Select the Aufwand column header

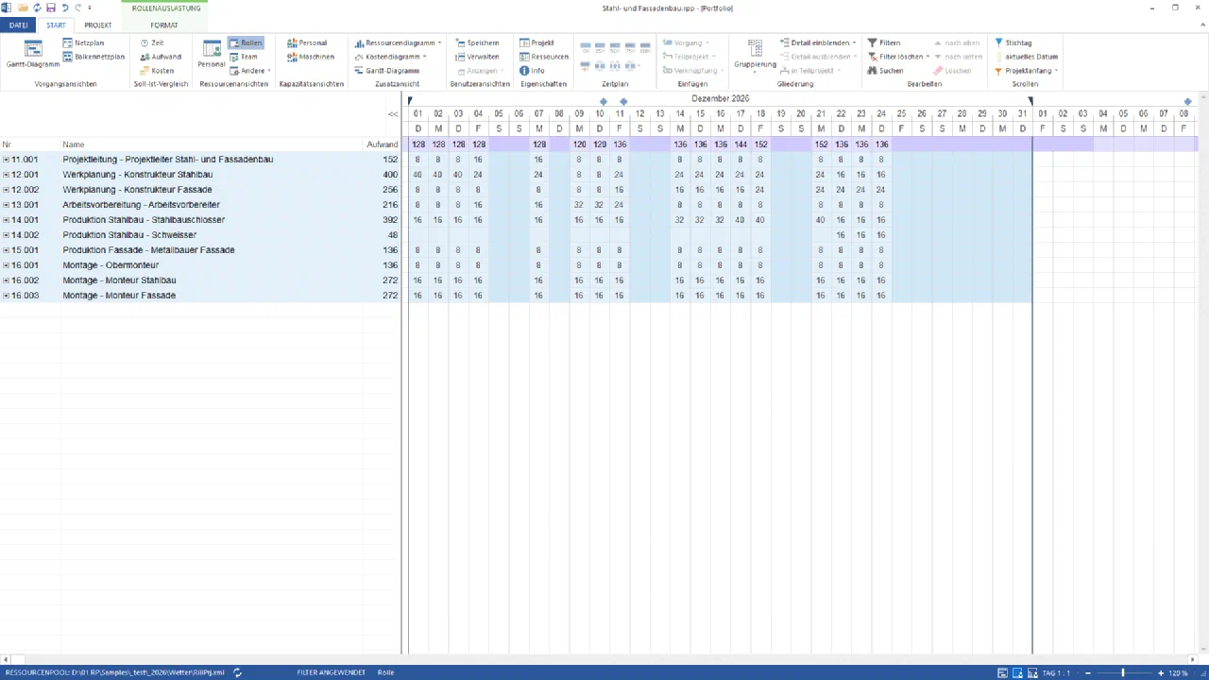click(x=382, y=144)
